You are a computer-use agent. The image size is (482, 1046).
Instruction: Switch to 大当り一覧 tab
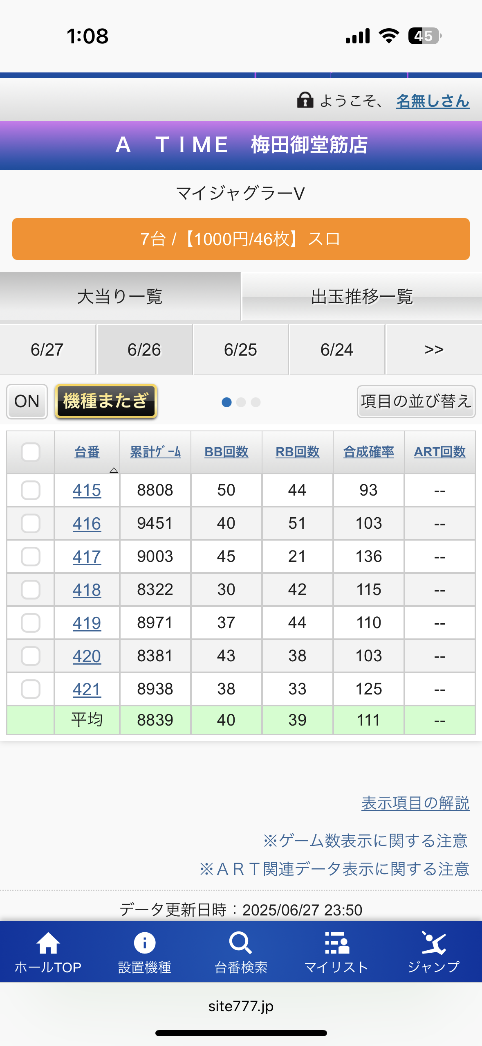click(x=120, y=296)
